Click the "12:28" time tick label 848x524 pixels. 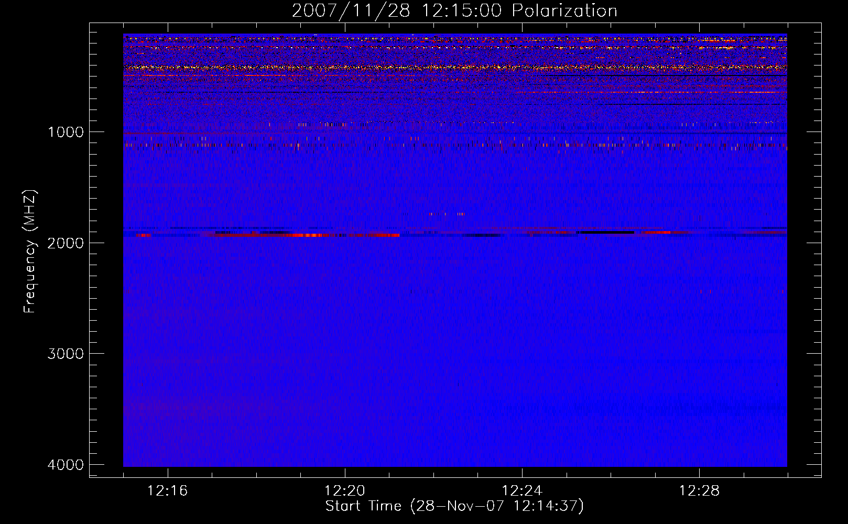(699, 491)
